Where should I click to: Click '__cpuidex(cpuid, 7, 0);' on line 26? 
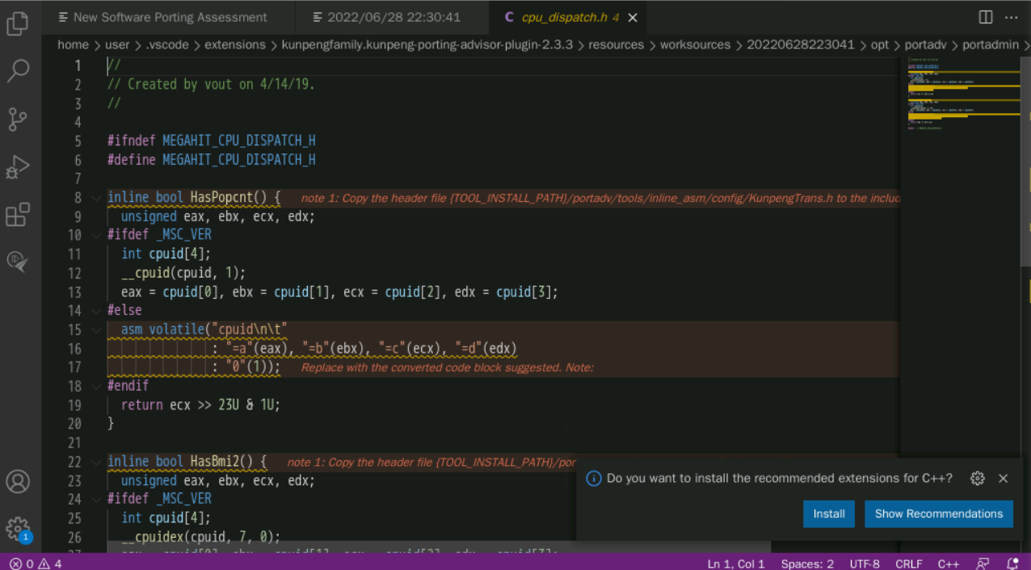pyautogui.click(x=200, y=537)
